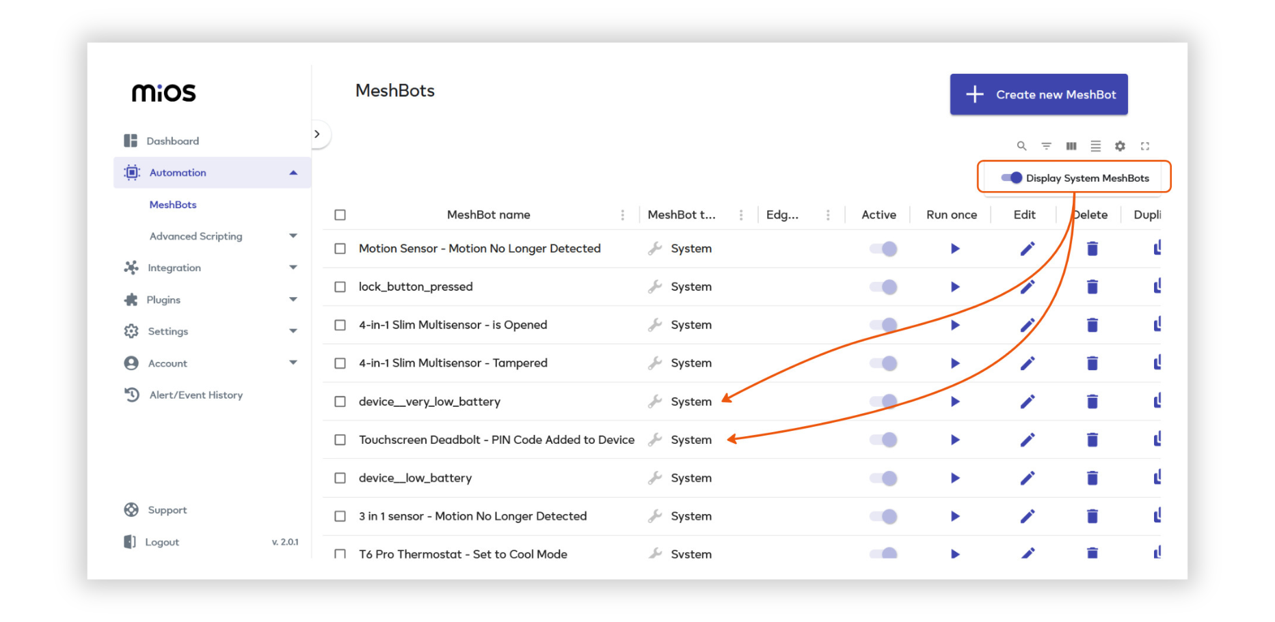Toggle Active switch for lock_button_pressed

tap(883, 287)
